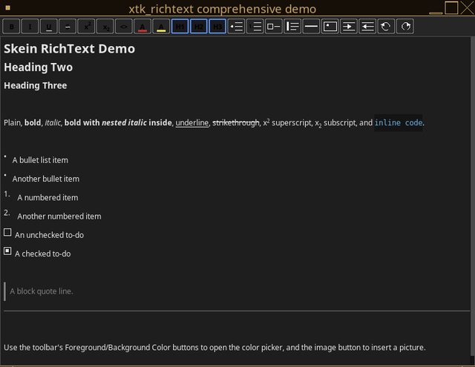Click the 'strikethrough' word
This screenshot has height=367, width=475.
click(236, 123)
